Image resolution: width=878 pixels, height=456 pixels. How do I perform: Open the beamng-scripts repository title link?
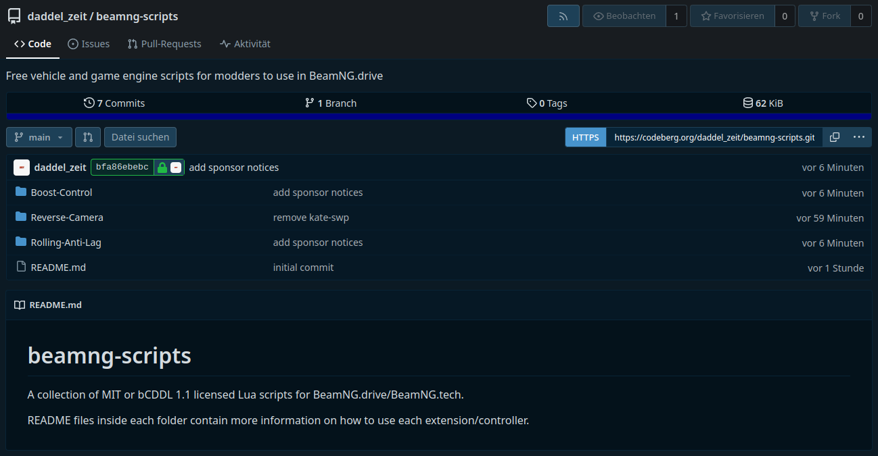click(137, 16)
